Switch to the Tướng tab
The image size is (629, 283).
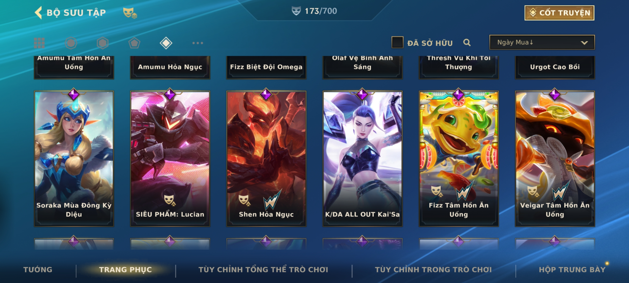tap(38, 270)
